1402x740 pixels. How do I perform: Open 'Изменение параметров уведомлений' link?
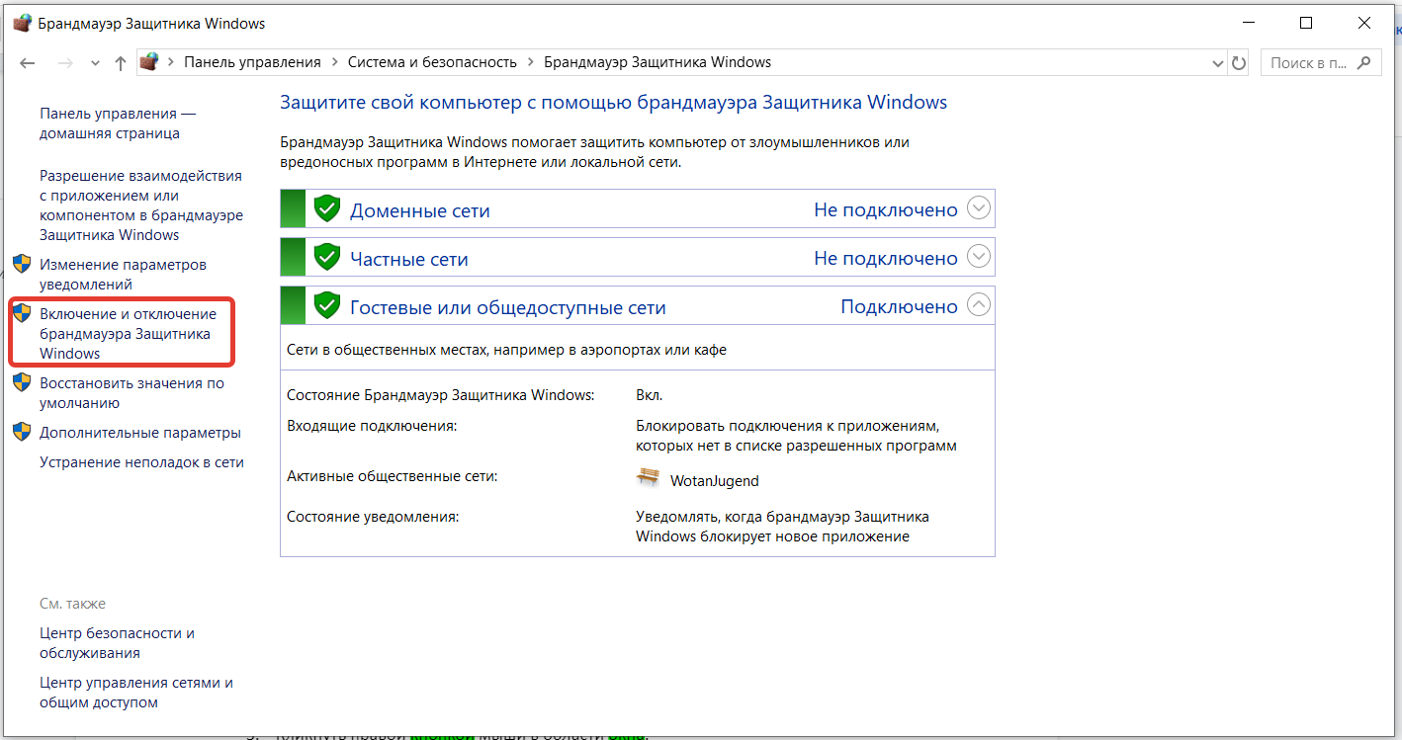pyautogui.click(x=123, y=275)
